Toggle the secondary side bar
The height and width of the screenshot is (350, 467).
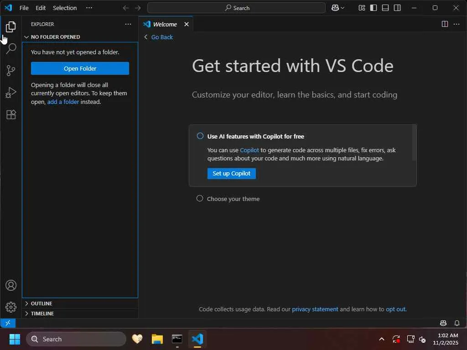tap(397, 8)
